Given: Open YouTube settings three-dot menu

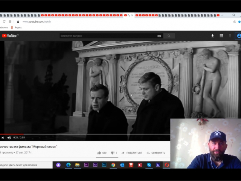Looking at the screenshot, I should coord(230,36).
